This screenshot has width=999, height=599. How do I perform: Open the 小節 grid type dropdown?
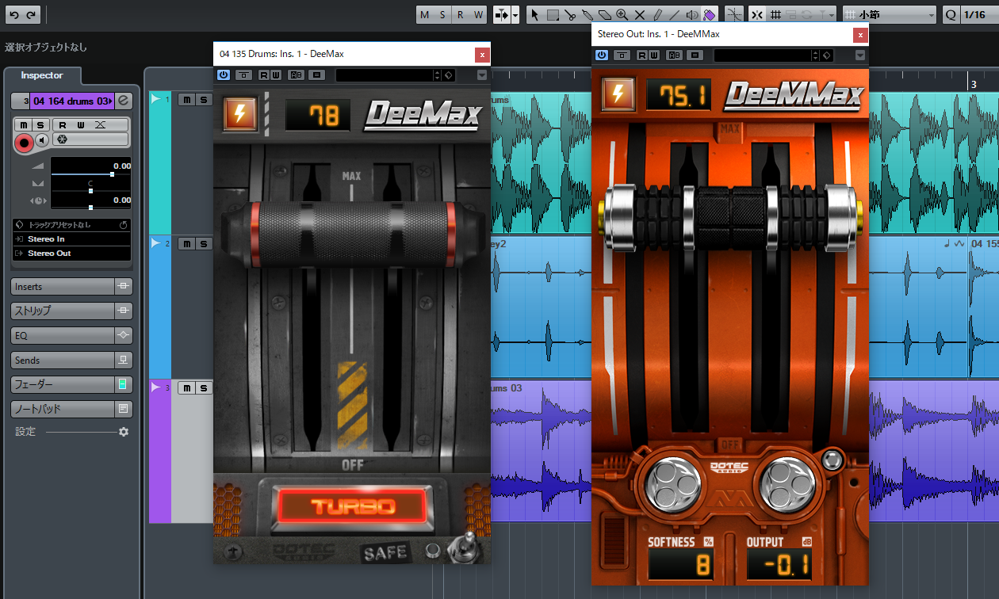pyautogui.click(x=889, y=14)
